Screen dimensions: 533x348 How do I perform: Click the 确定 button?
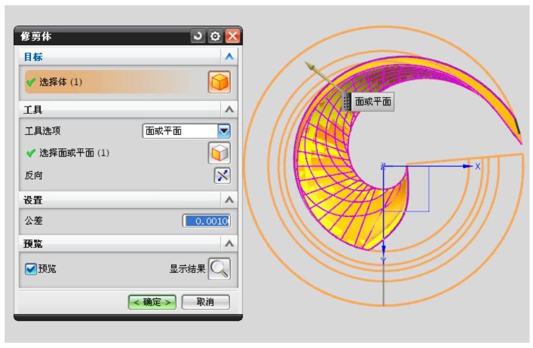pos(152,302)
